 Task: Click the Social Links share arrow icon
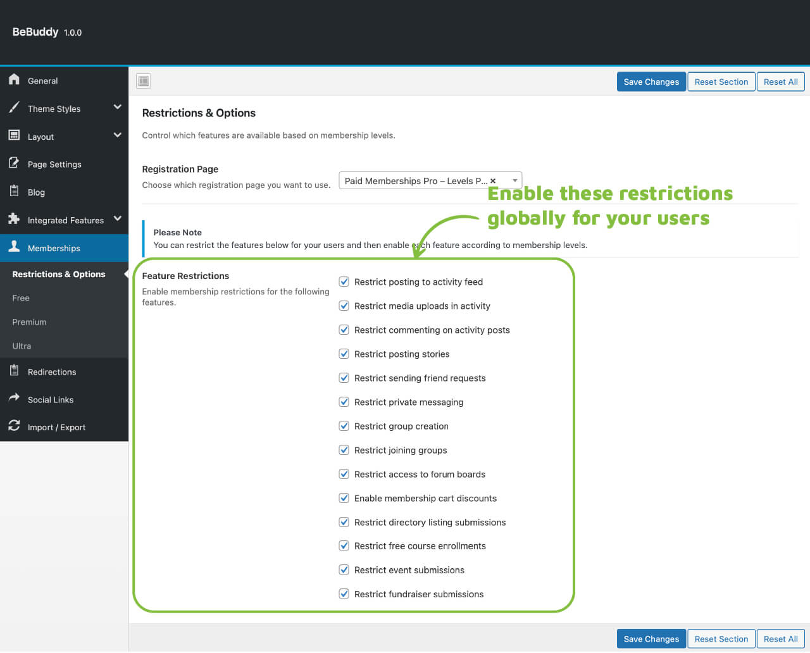click(14, 399)
